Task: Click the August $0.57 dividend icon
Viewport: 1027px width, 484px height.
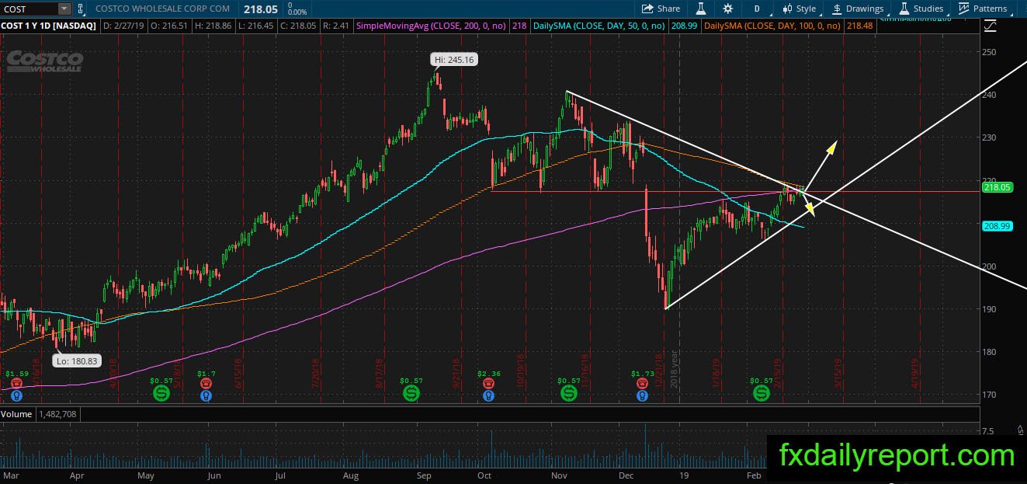Action: 411,393
